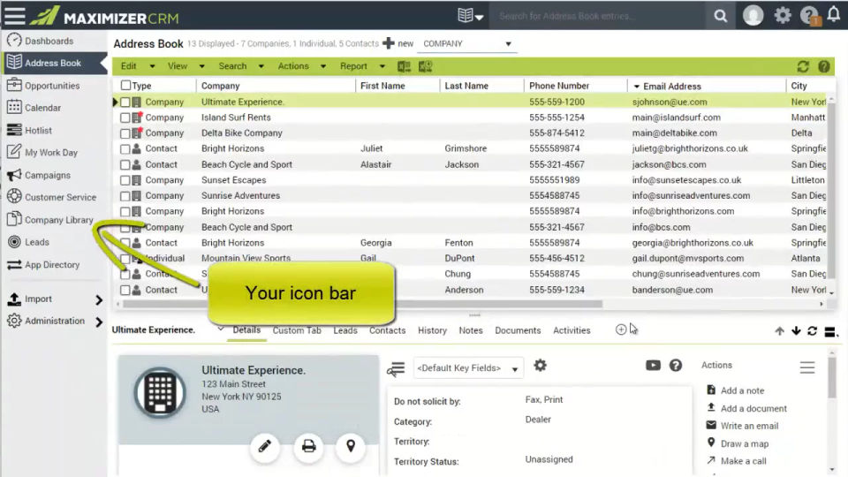Image resolution: width=848 pixels, height=477 pixels.
Task: Switch to the History tab
Action: (432, 330)
